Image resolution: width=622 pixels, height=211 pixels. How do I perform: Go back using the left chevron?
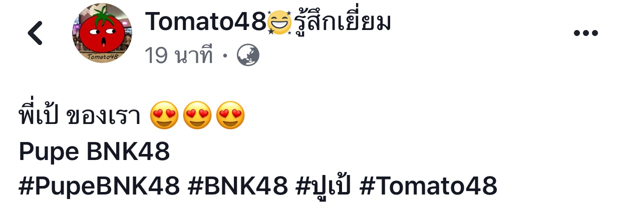(35, 33)
